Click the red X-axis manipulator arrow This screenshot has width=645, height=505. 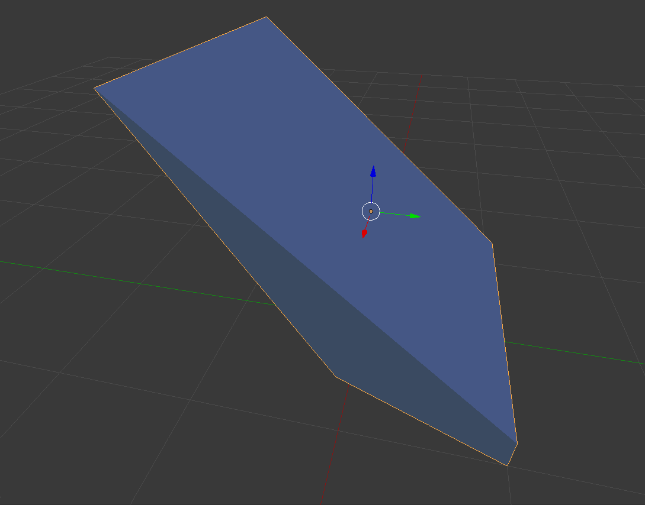tap(364, 234)
